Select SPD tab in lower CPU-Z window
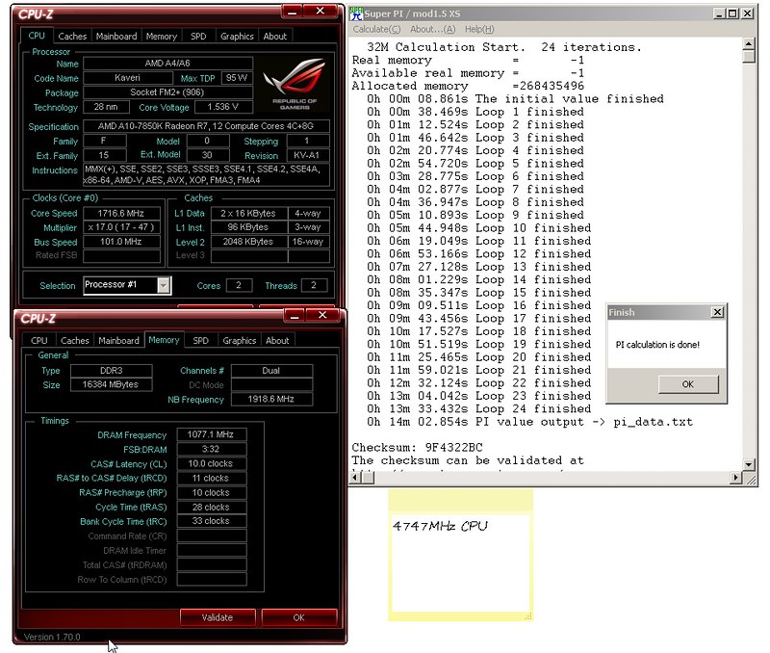 [x=200, y=340]
